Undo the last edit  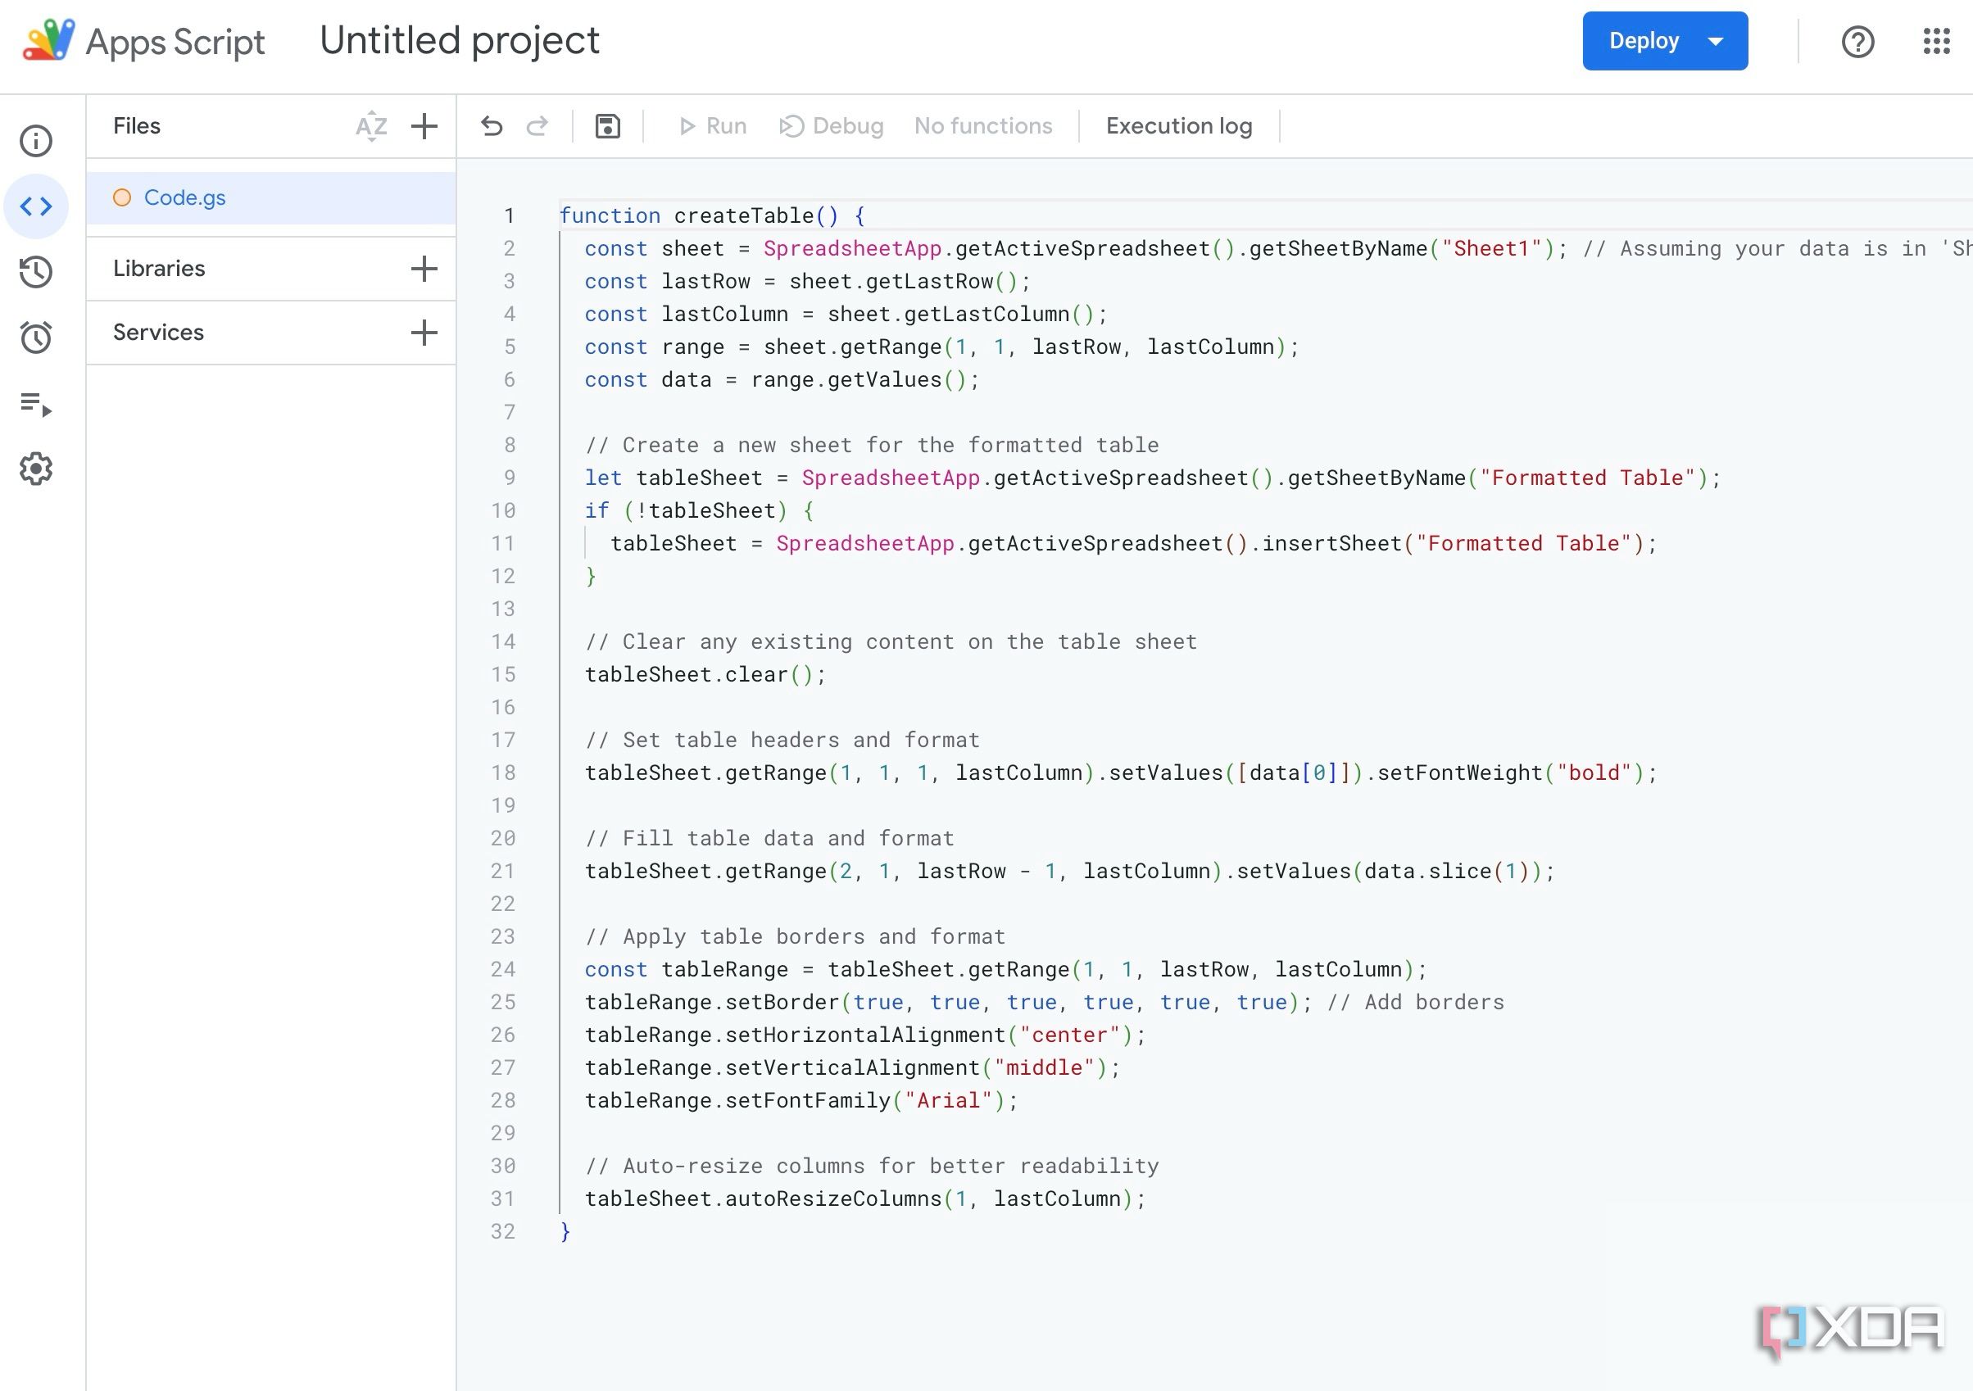coord(492,126)
